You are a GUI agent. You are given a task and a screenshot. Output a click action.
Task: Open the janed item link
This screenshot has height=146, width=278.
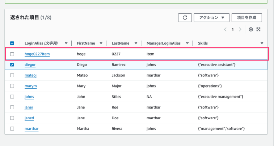point(29,118)
